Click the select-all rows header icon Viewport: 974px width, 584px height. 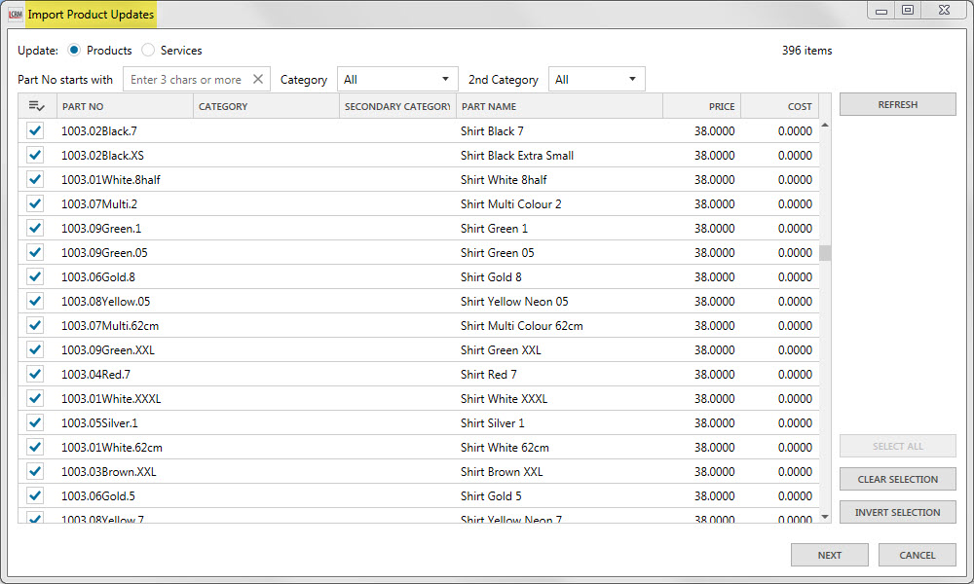(36, 106)
